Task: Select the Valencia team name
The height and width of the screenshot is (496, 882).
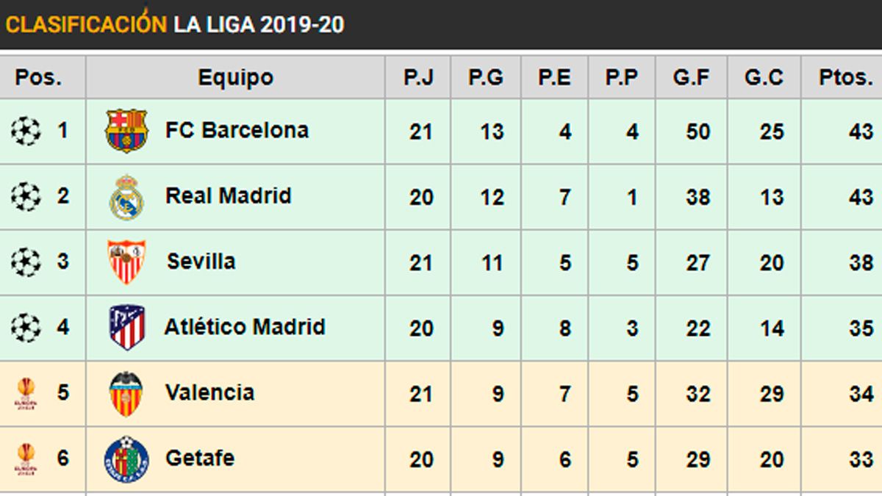Action: (x=209, y=392)
